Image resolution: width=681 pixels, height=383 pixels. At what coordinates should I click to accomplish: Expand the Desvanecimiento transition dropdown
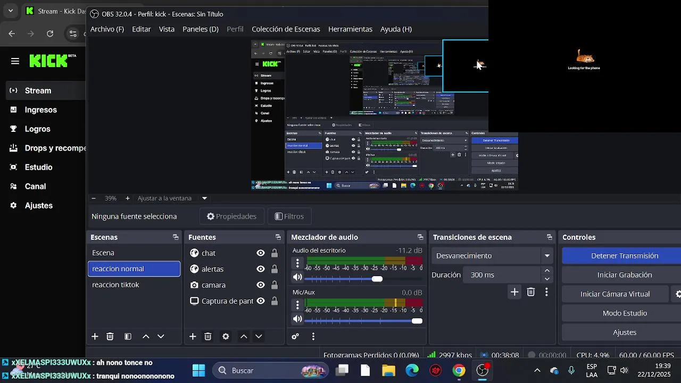pyautogui.click(x=547, y=256)
